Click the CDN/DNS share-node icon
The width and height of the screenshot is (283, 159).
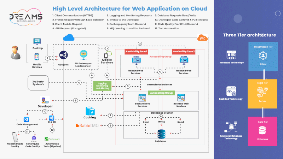point(64,55)
